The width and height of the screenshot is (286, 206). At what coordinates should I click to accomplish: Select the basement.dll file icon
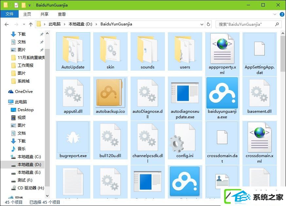point(259,93)
